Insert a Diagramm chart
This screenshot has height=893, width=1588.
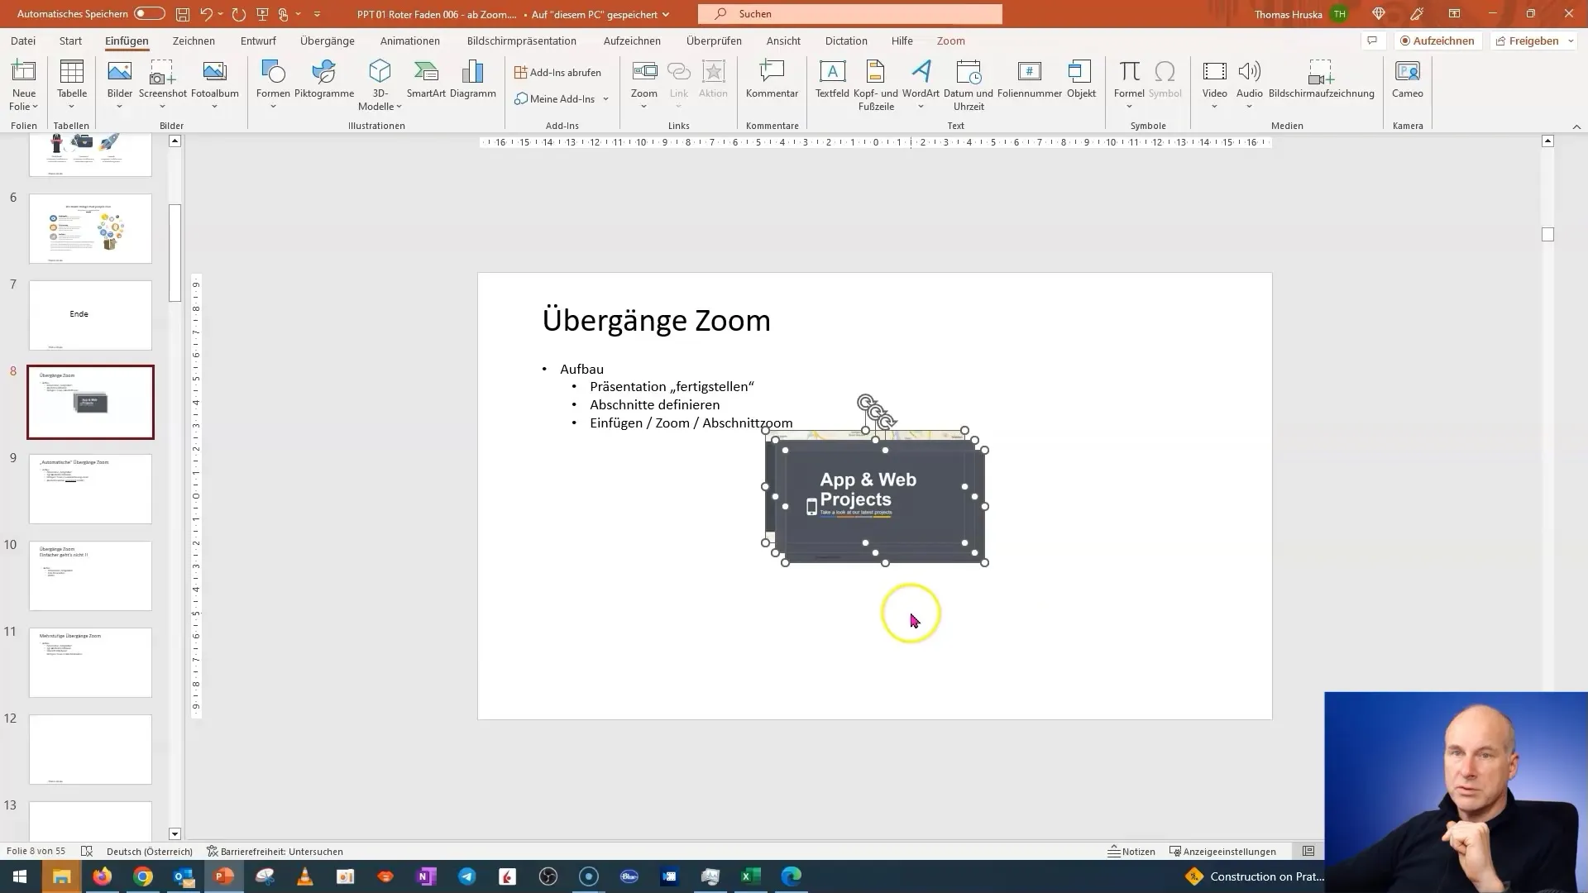[x=473, y=79]
